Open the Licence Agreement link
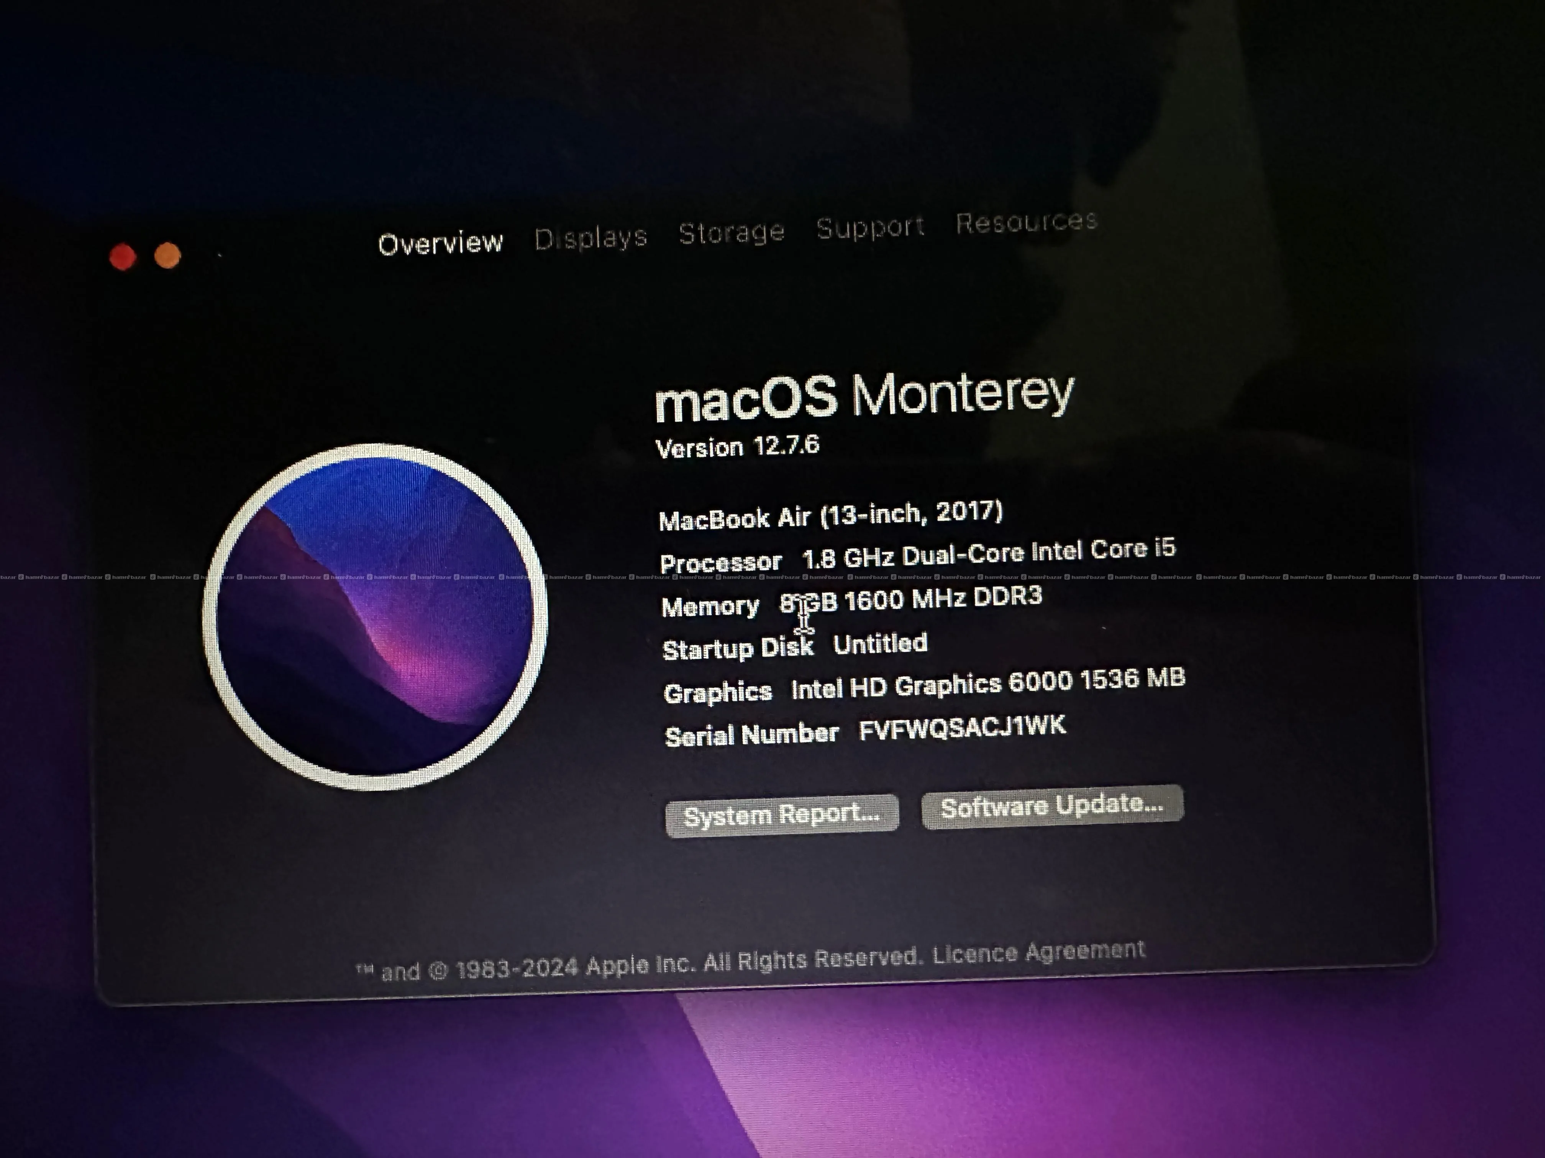 pyautogui.click(x=1038, y=952)
